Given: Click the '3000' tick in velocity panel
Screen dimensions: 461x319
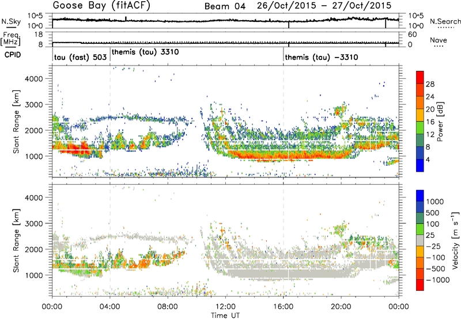Looking at the screenshot, I should pyautogui.click(x=33, y=223).
